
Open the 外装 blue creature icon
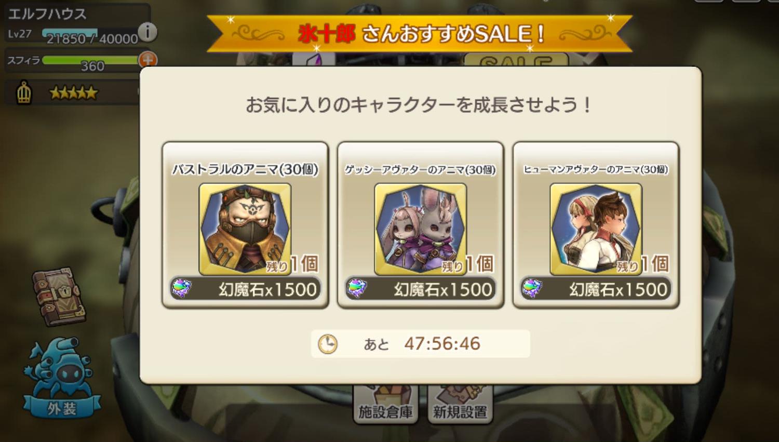coord(62,379)
